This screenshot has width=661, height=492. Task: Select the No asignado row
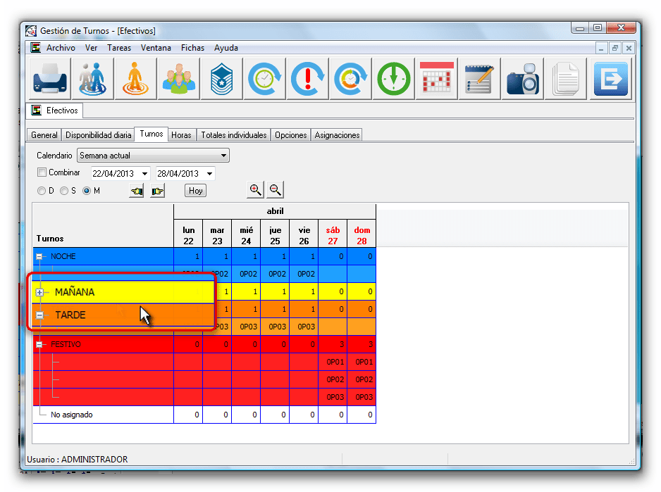click(204, 415)
